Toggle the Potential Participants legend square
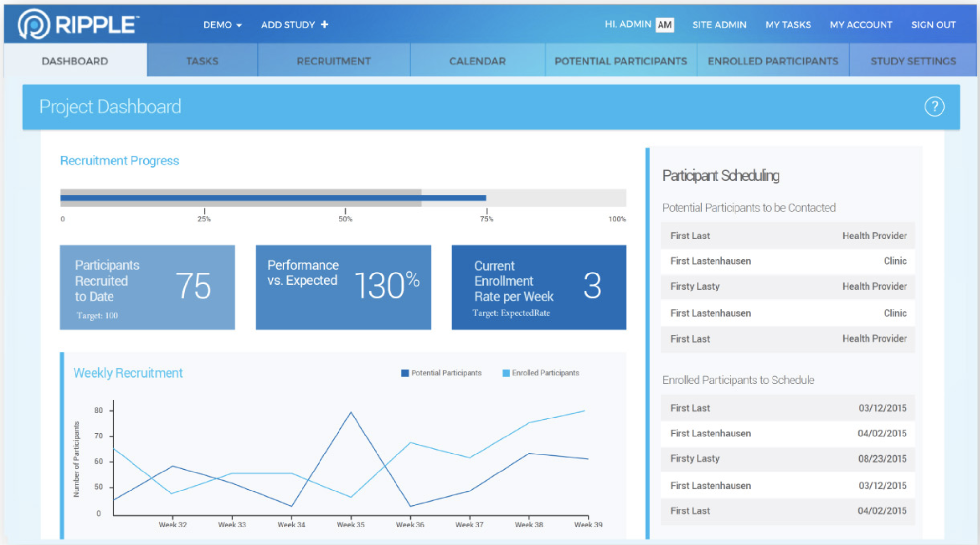 tap(405, 373)
